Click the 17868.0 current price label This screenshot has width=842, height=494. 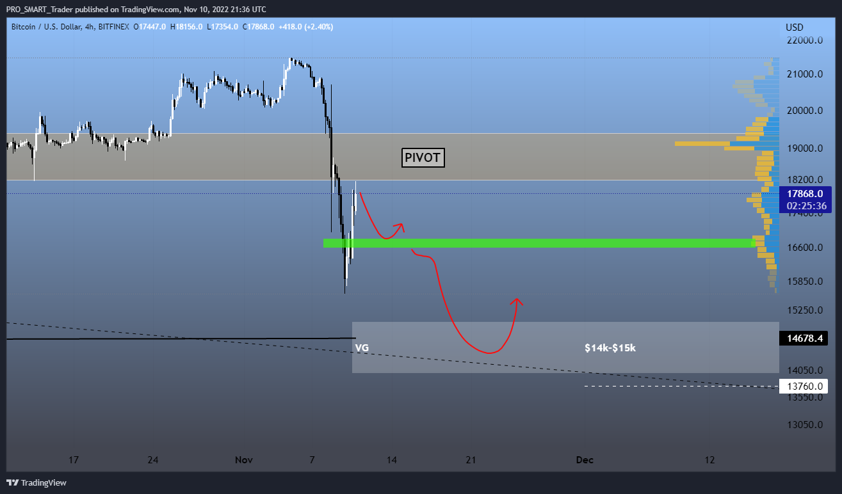805,193
